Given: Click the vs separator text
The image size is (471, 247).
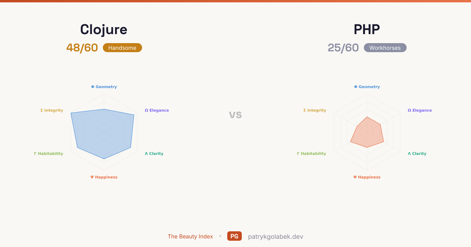Looking at the screenshot, I should point(235,114).
